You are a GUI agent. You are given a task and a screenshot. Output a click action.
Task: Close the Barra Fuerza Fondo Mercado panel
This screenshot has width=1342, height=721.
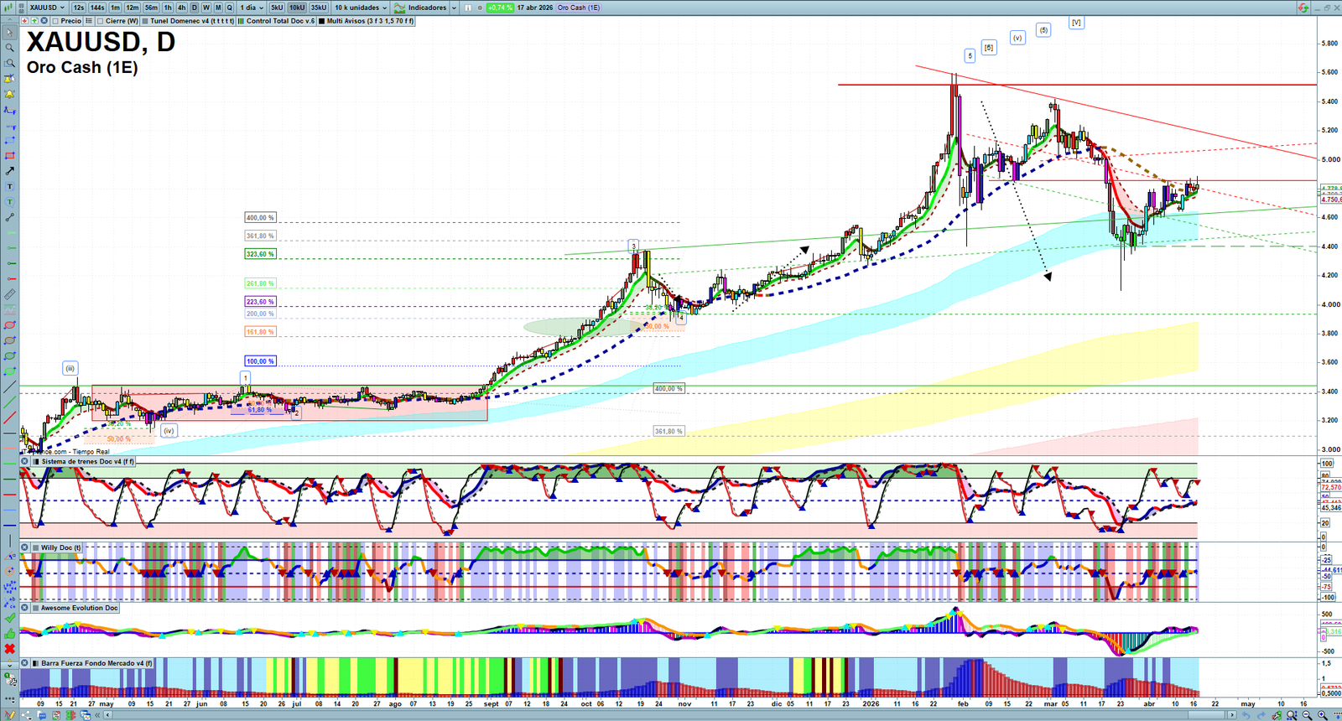(x=25, y=663)
